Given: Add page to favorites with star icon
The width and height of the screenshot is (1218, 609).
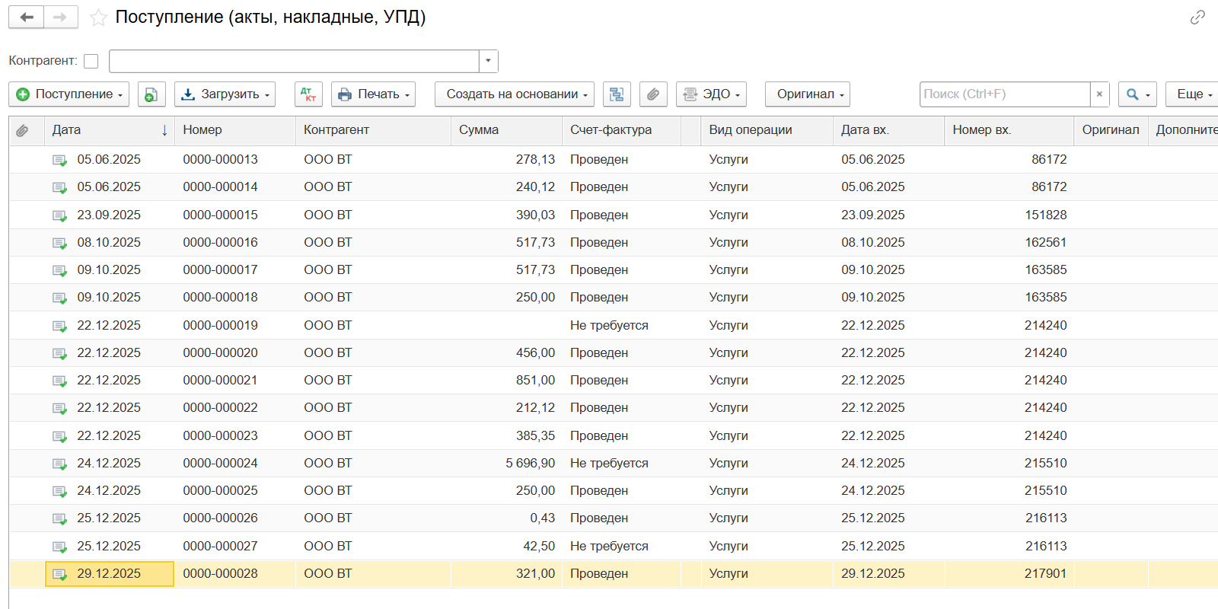Looking at the screenshot, I should (x=98, y=18).
